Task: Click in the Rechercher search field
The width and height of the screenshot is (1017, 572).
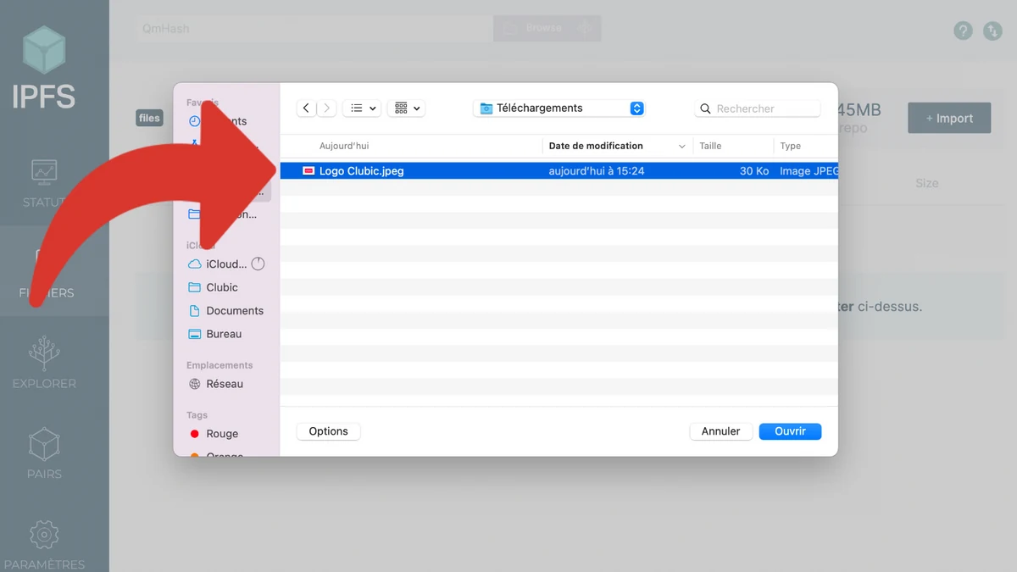Action: pyautogui.click(x=758, y=108)
